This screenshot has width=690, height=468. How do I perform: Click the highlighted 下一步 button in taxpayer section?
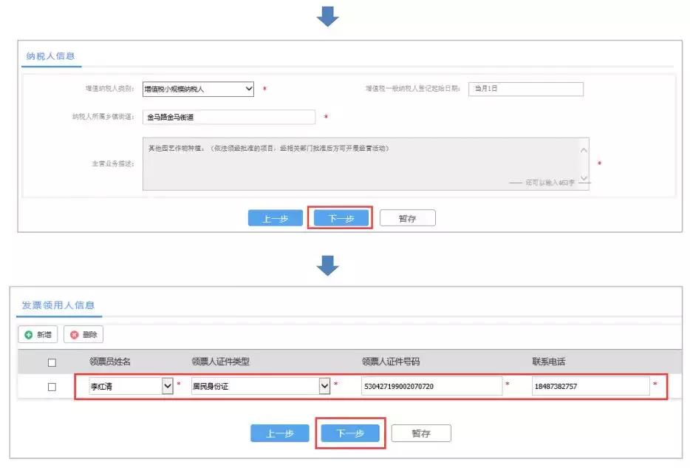341,217
